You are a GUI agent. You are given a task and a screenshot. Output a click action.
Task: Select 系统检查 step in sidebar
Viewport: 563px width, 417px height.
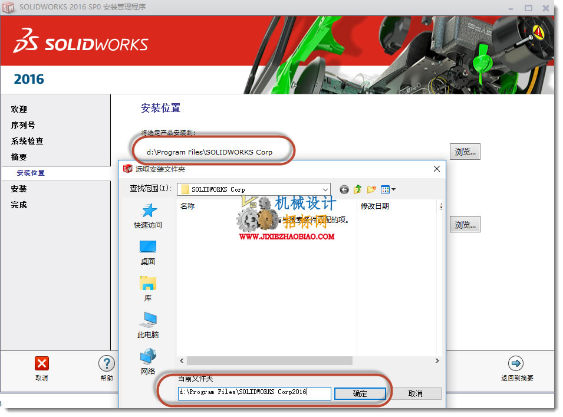tap(27, 142)
